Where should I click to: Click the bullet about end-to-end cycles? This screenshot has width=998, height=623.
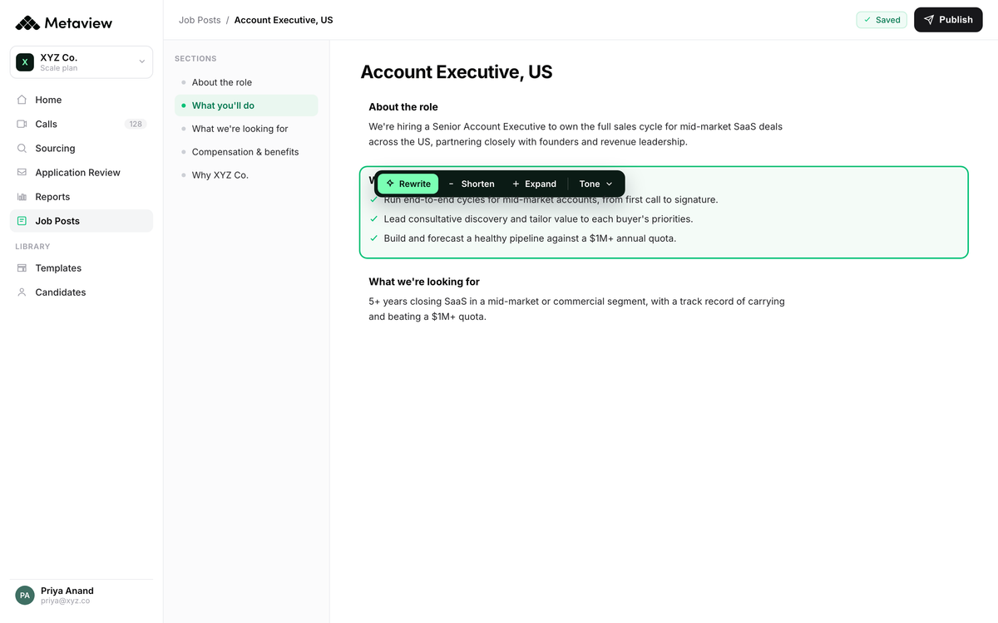(551, 199)
